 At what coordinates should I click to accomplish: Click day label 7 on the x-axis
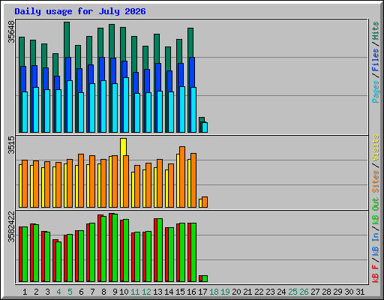click(92, 292)
